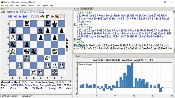Click player name Ivanchuk, Vasyl in game info
This screenshot has width=175, height=98.
pos(45,82)
